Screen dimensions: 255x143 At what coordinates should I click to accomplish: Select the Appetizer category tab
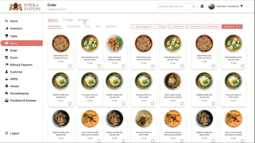point(111,26)
